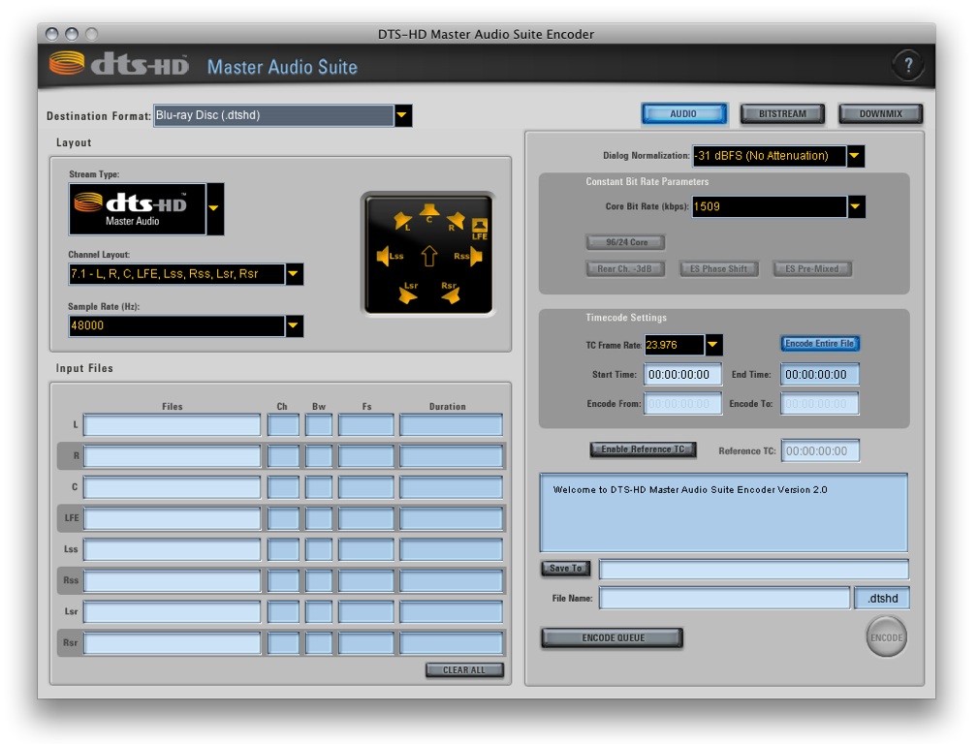Open the TC Frame Rate dropdown

713,345
